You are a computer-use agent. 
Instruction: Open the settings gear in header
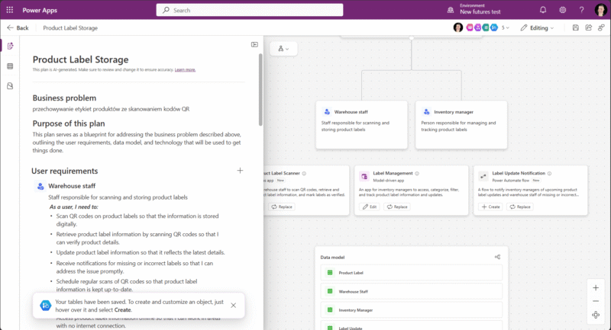(x=563, y=10)
